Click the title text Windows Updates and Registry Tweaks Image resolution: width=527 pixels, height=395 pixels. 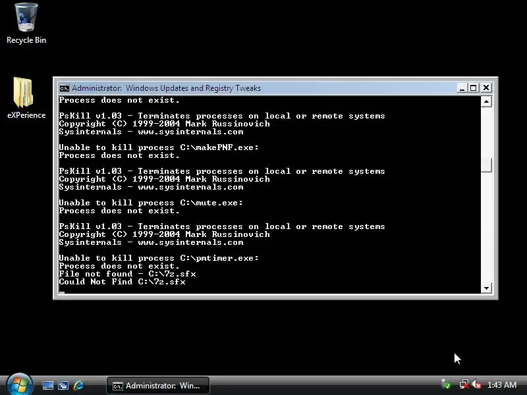[x=193, y=88]
